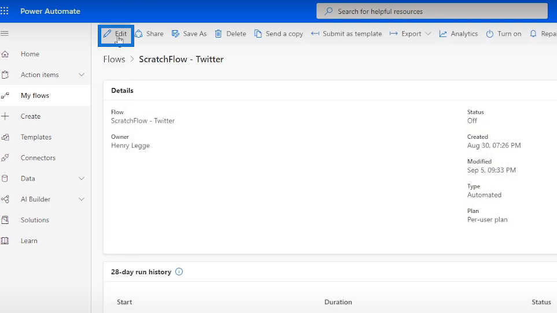Click the Send a copy label
Screen dimensions: 557x313
pos(284,34)
